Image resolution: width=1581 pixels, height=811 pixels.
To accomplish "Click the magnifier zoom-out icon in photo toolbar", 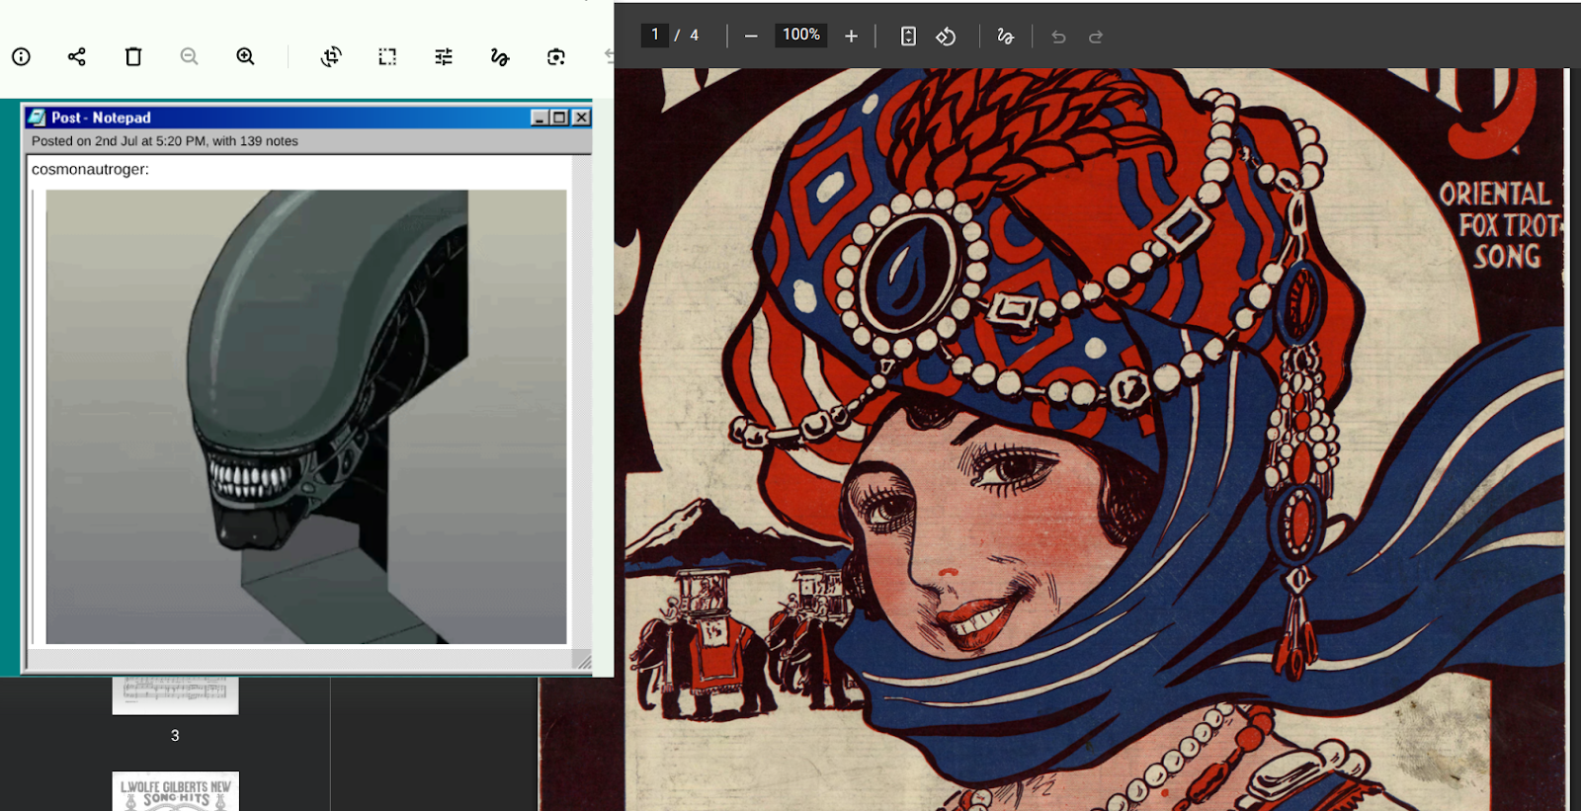I will [190, 56].
